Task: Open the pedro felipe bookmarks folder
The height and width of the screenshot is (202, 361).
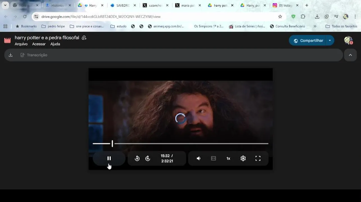Action: point(53,26)
